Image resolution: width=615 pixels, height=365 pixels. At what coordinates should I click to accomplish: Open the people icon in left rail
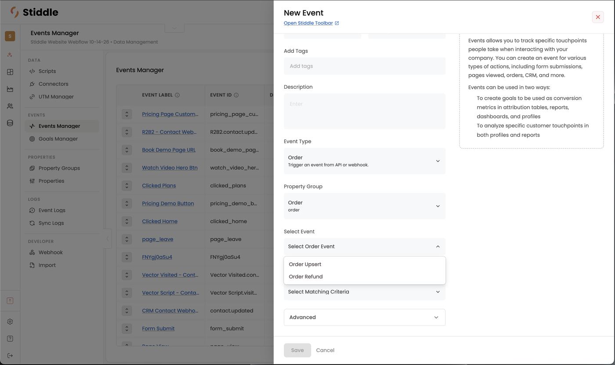click(10, 106)
